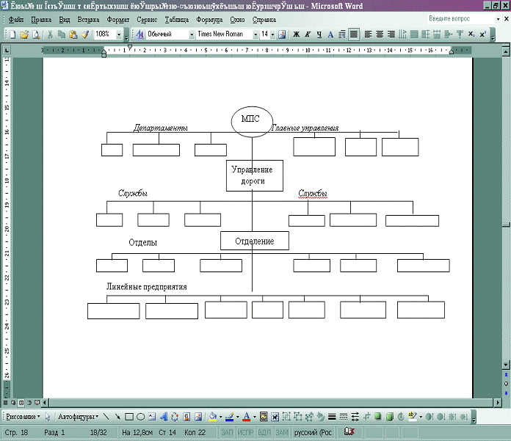The height and width of the screenshot is (441, 511).
Task: Select the Rectangle drawing tool
Action: coord(129,417)
